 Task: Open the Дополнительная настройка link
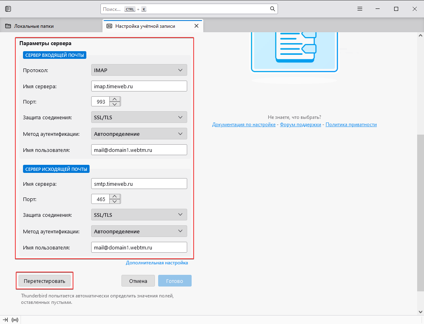[157, 263]
